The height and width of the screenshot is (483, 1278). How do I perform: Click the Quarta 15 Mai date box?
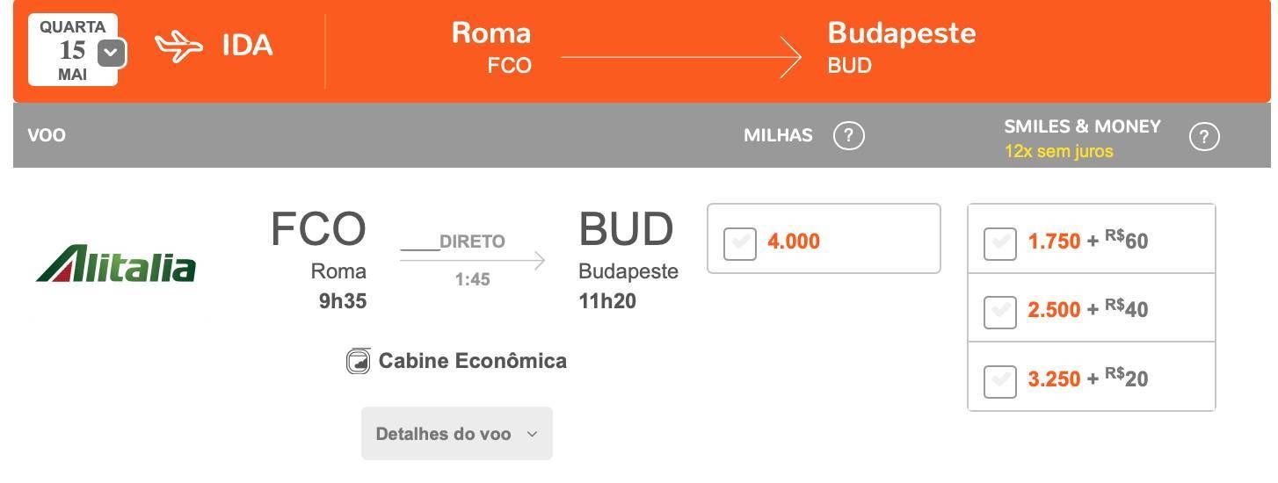click(73, 50)
